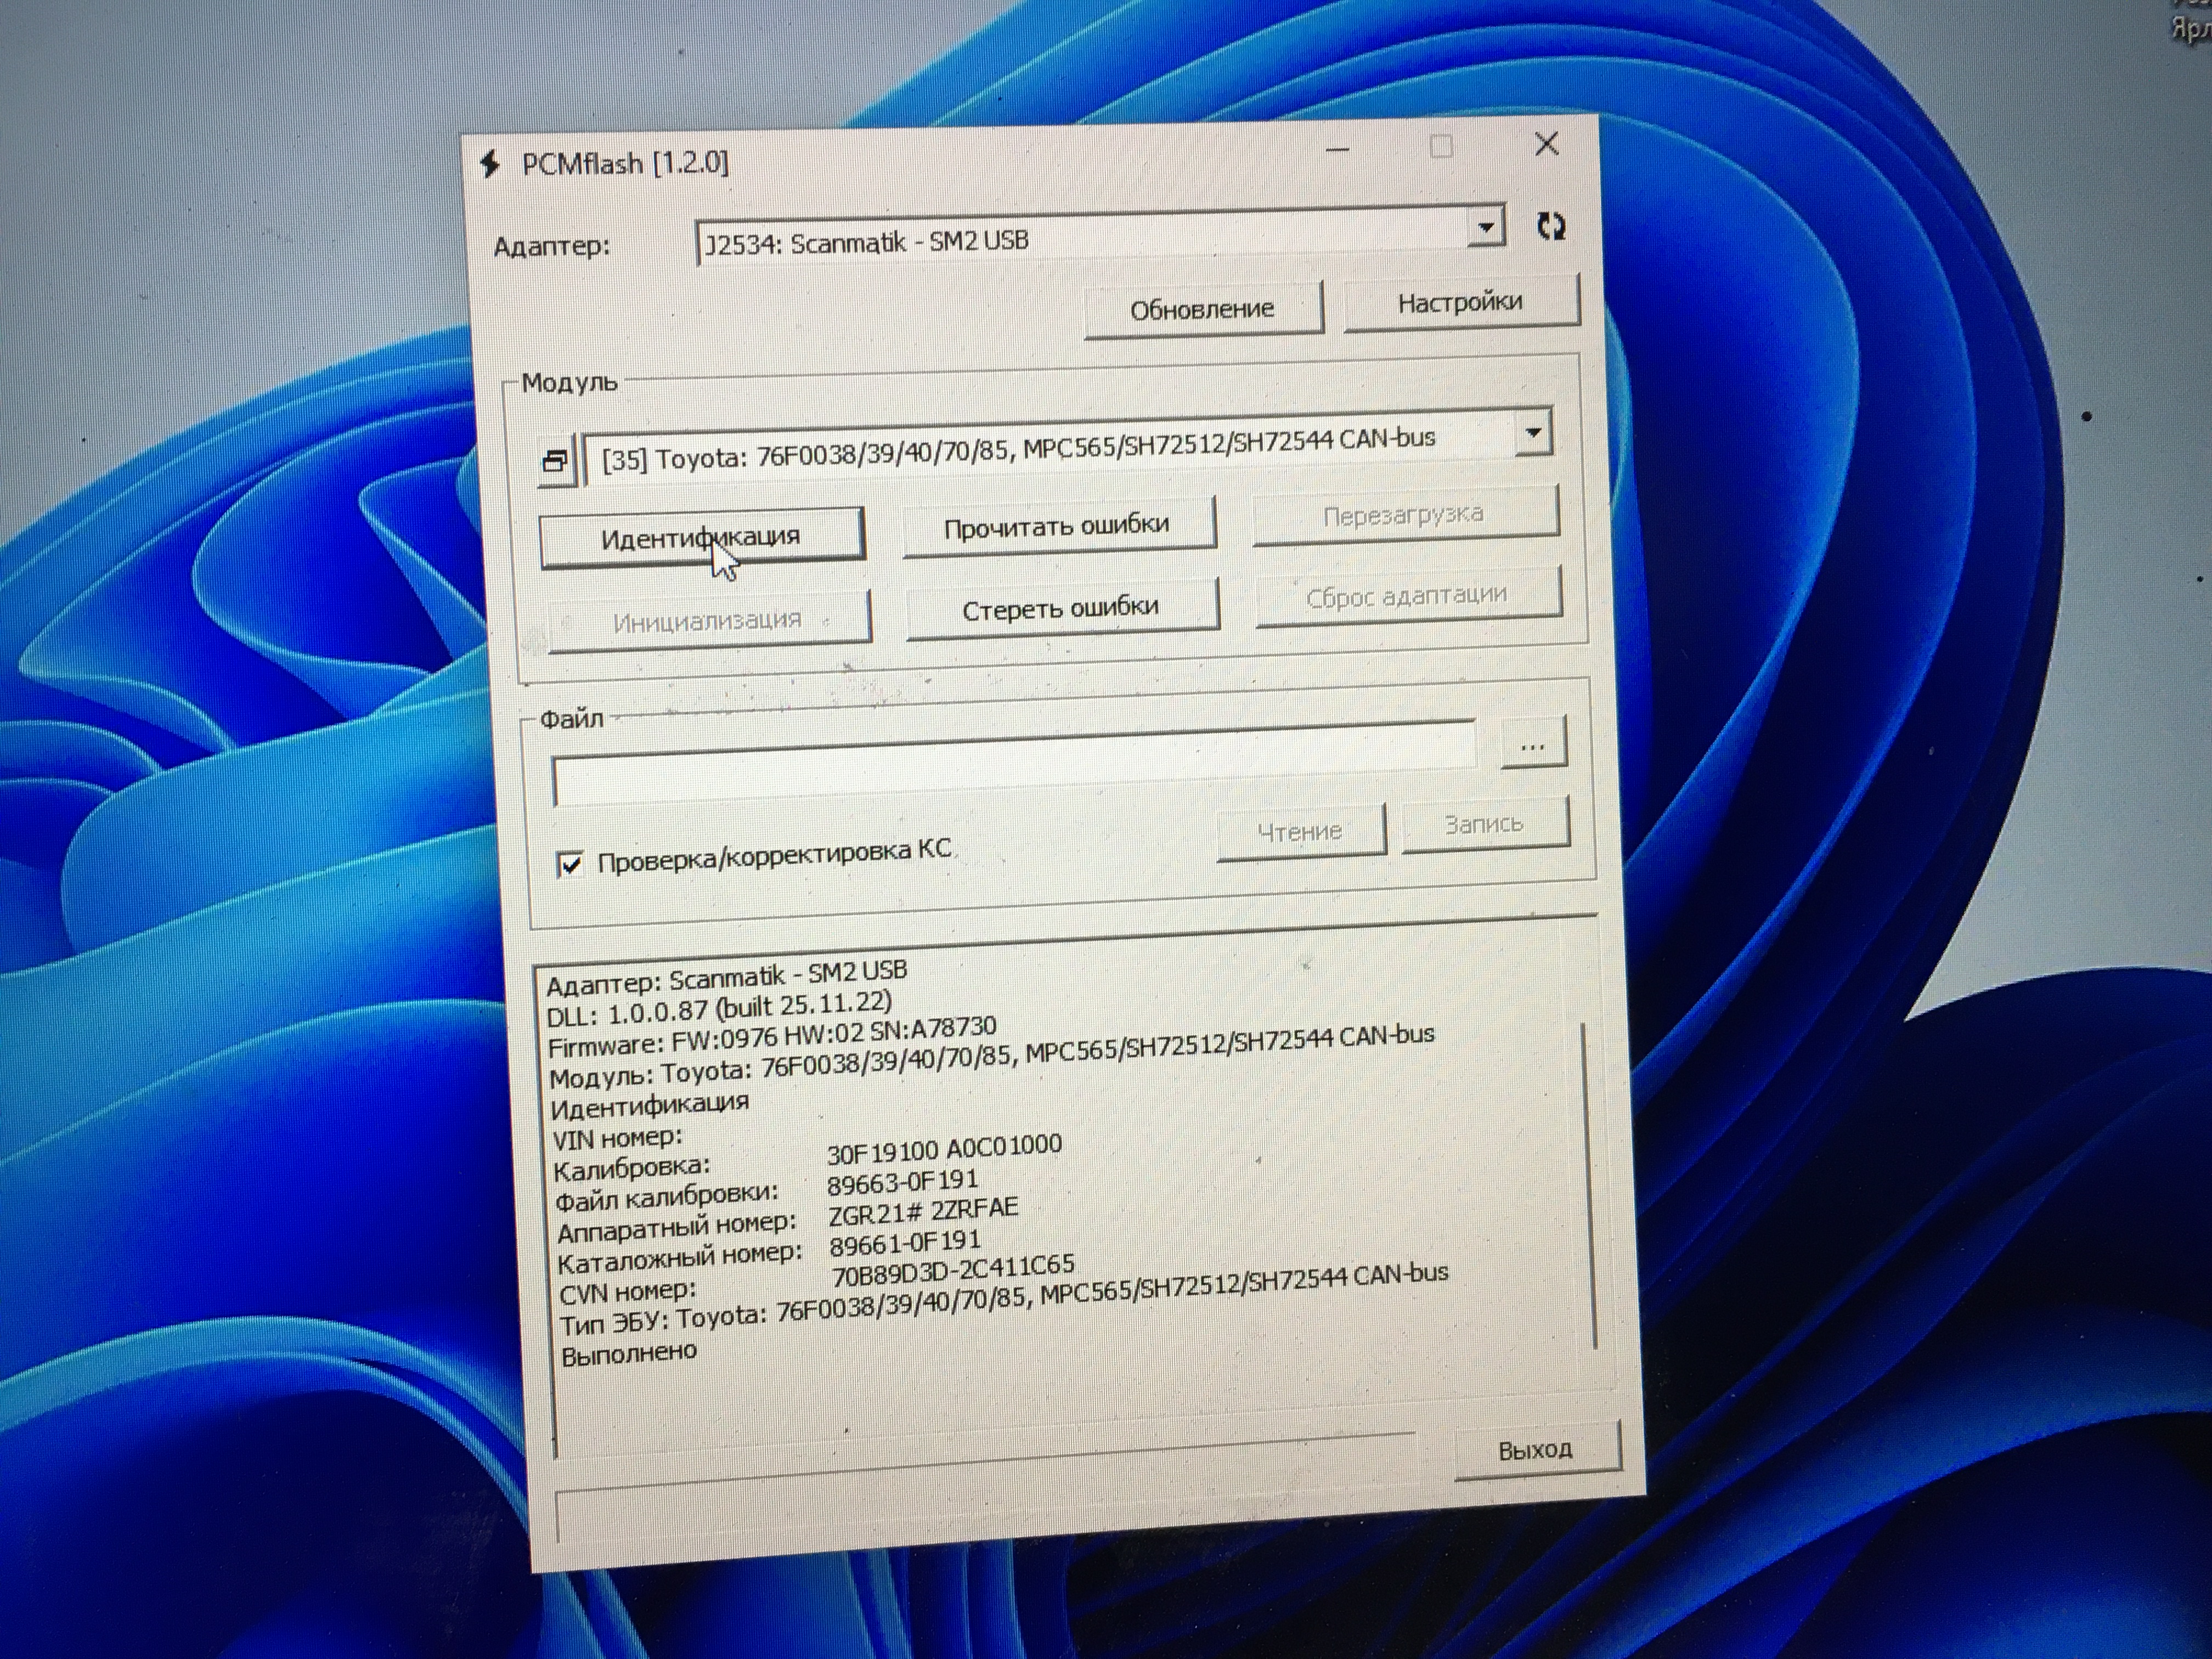Toggle the Проверка/корректировка КС checkbox
This screenshot has width=2212, height=1659.
point(569,864)
